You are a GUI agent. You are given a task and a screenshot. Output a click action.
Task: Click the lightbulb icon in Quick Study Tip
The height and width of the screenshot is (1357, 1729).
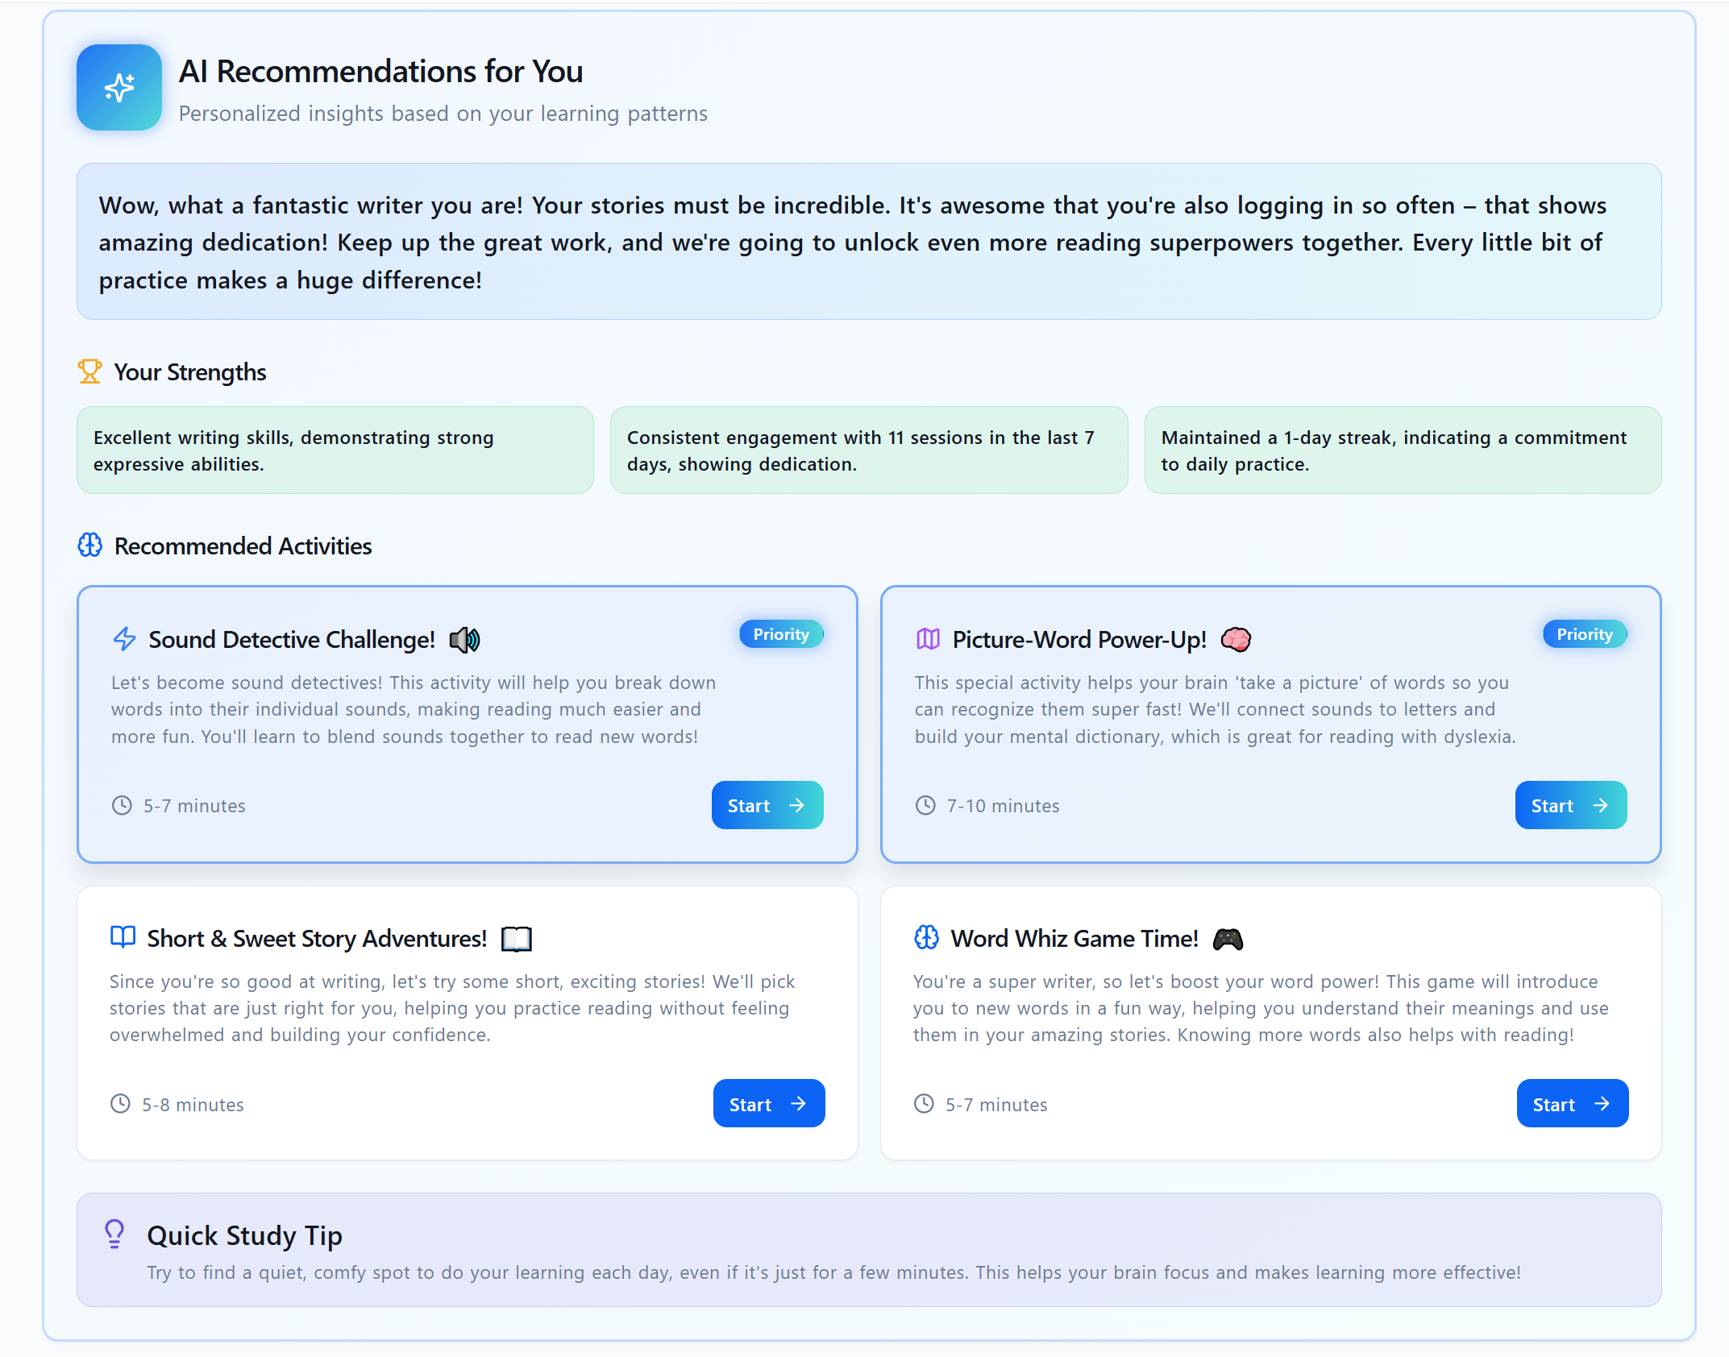coord(114,1234)
